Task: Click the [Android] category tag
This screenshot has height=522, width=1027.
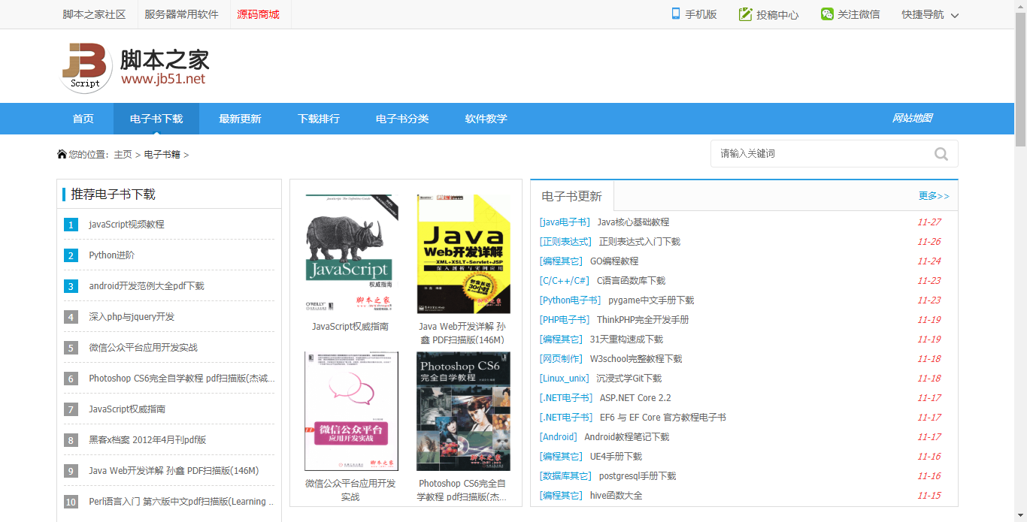Action: (559, 437)
